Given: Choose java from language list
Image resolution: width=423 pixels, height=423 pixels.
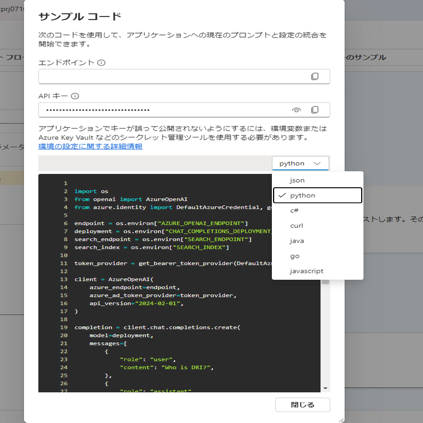Looking at the screenshot, I should (318, 240).
